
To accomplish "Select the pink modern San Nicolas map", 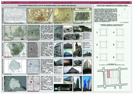I will pyautogui.click(x=34, y=84).
